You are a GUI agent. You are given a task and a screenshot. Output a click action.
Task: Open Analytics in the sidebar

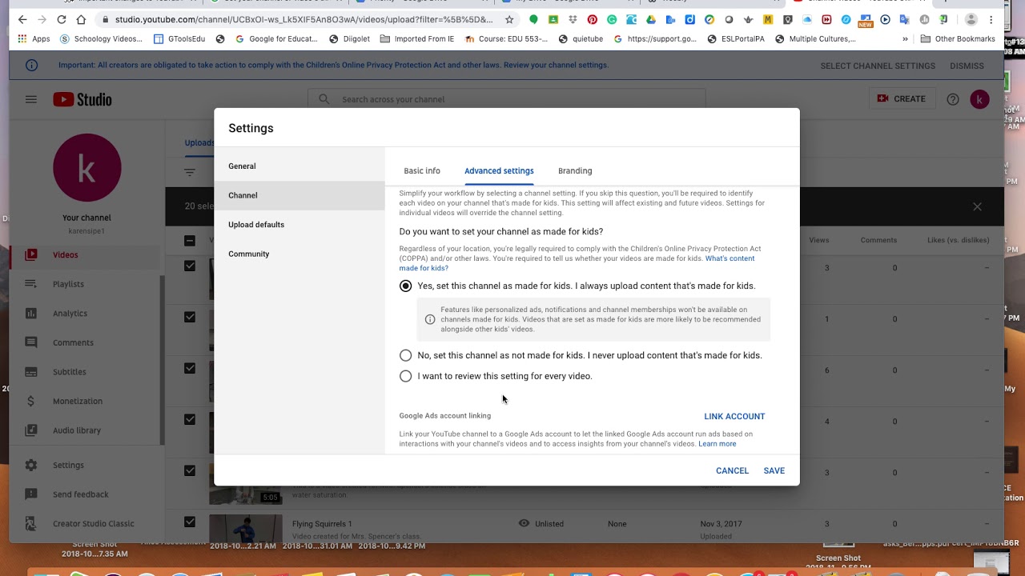click(x=70, y=314)
